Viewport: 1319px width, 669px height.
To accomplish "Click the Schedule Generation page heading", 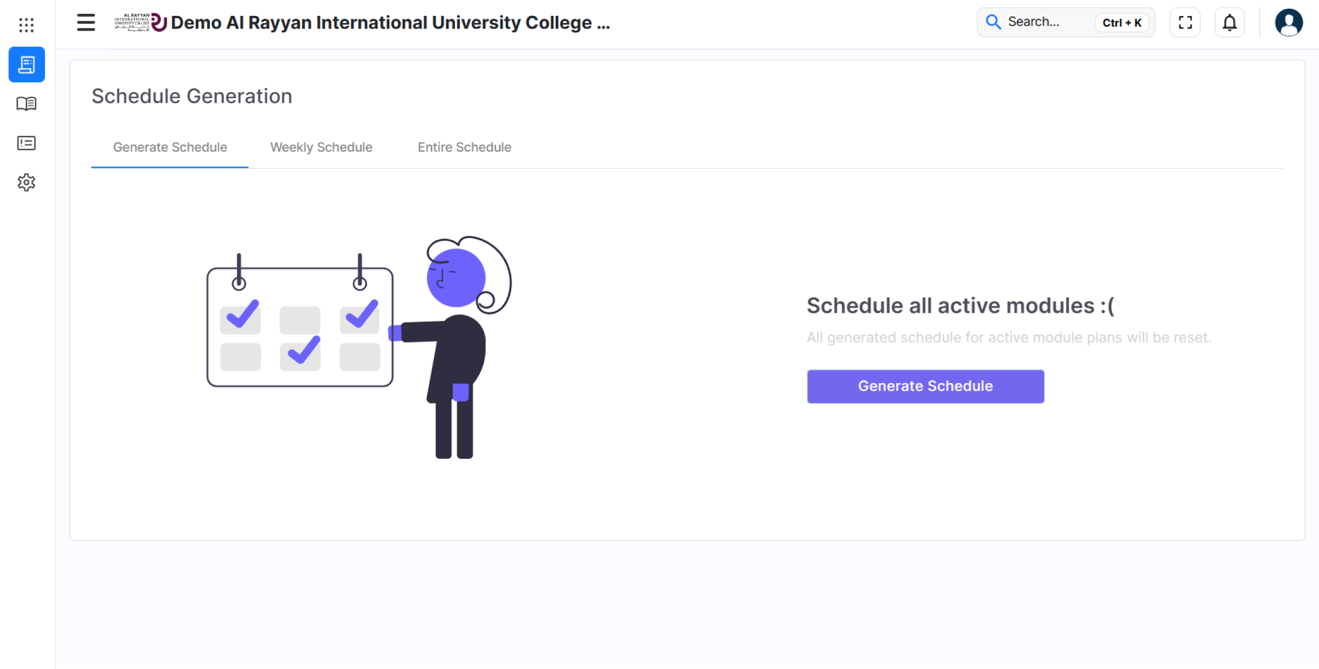I will pos(192,96).
